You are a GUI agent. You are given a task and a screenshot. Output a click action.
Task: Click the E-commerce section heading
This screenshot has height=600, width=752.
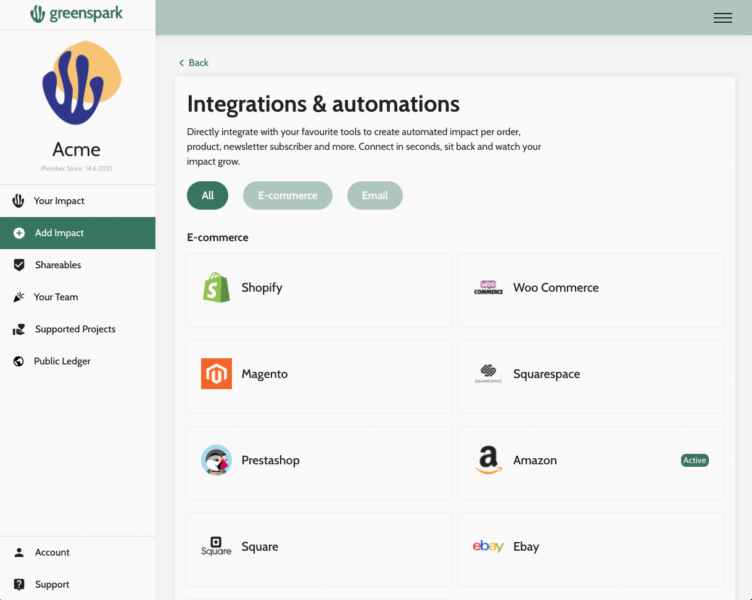point(218,237)
